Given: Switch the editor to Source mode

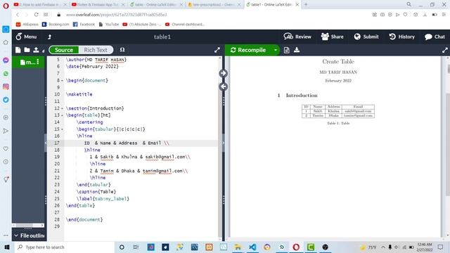Looking at the screenshot, I should [x=64, y=50].
